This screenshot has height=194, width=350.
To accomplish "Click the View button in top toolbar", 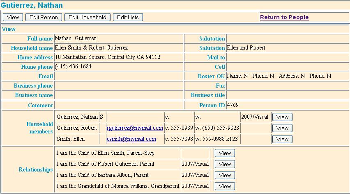I will click(x=13, y=17).
